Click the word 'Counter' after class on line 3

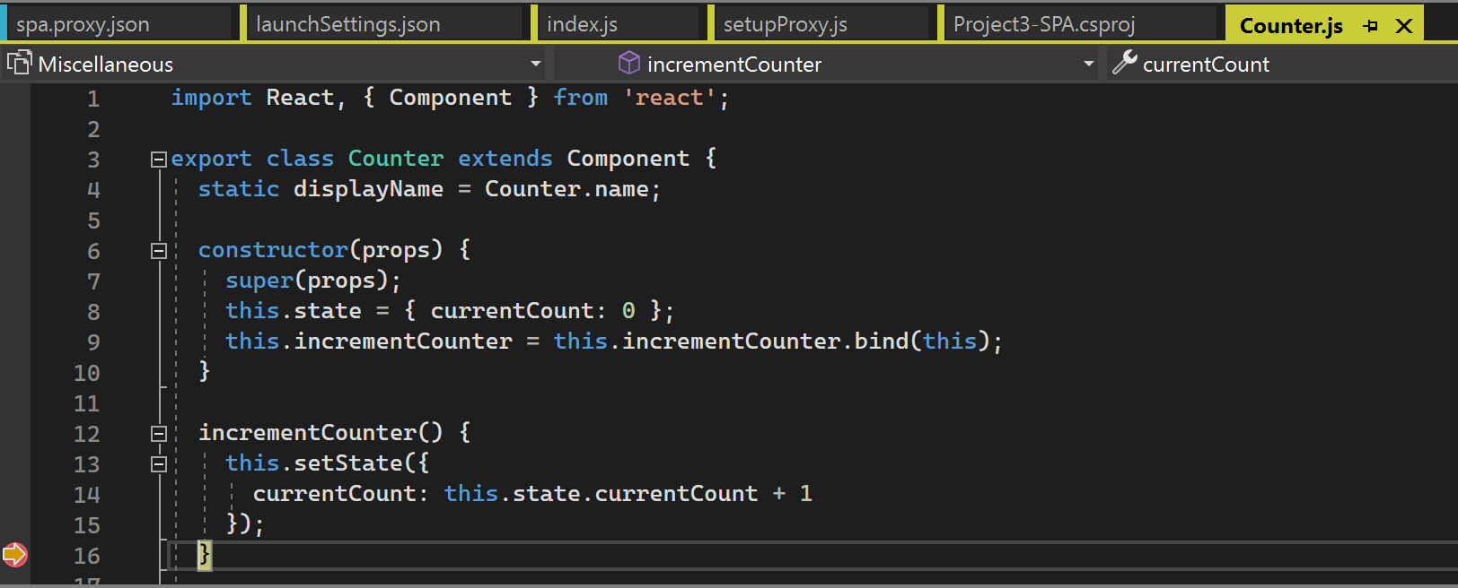pos(396,159)
